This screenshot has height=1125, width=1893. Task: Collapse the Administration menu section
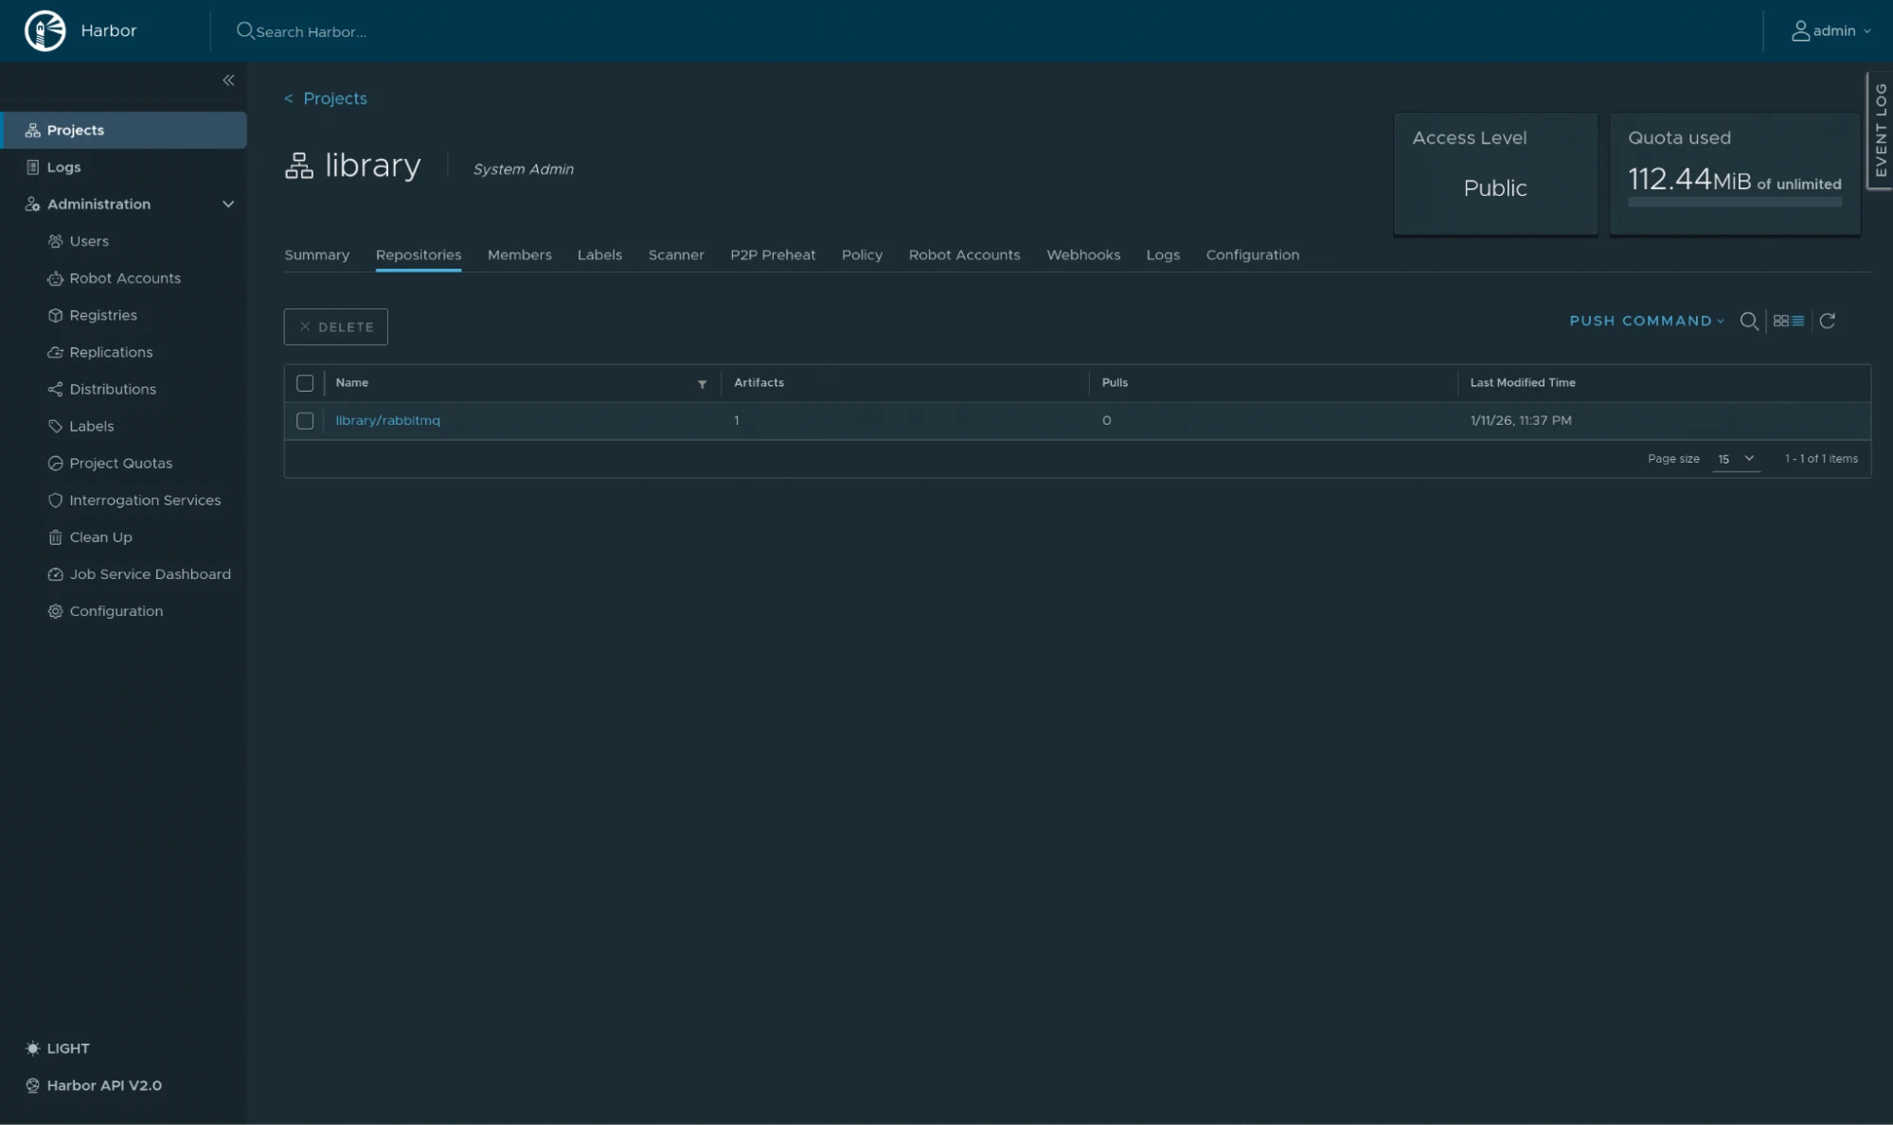click(x=227, y=204)
